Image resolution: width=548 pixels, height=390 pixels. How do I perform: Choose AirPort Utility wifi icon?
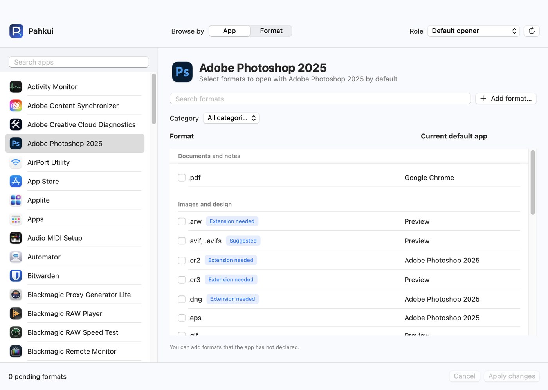click(16, 162)
